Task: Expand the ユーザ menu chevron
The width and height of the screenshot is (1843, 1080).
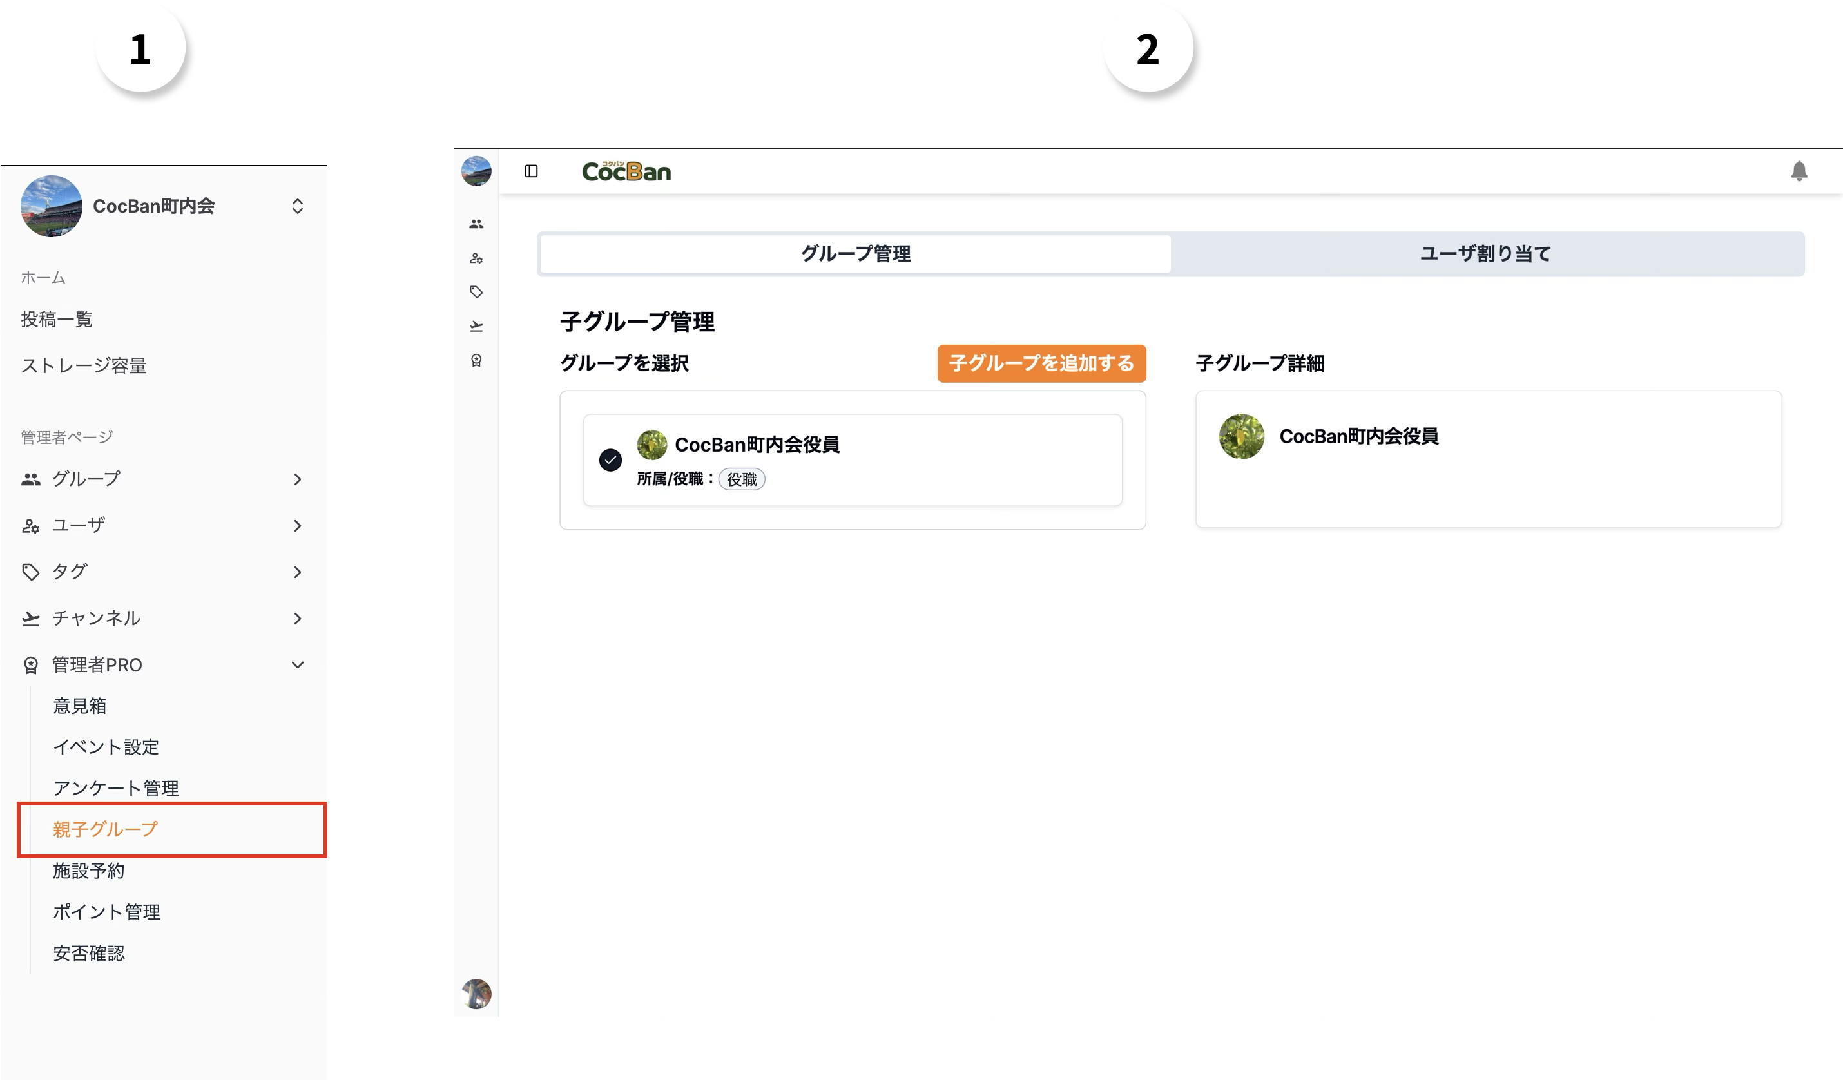Action: click(297, 526)
